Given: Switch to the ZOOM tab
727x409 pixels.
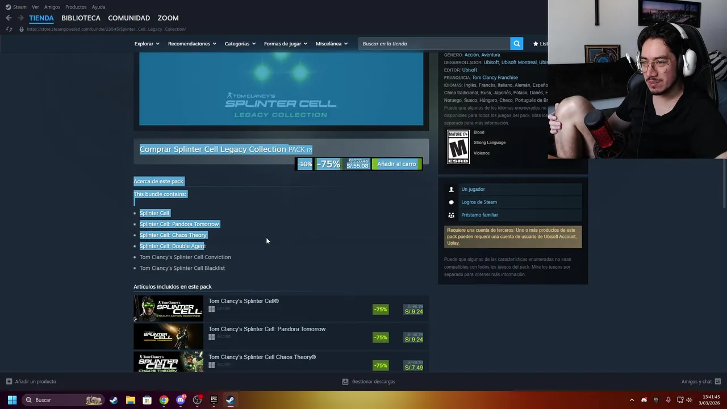Looking at the screenshot, I should (168, 18).
